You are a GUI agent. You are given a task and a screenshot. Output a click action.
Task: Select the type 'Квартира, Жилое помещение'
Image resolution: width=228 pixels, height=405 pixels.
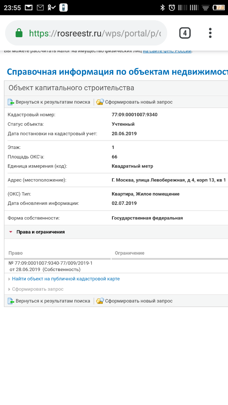tap(146, 194)
